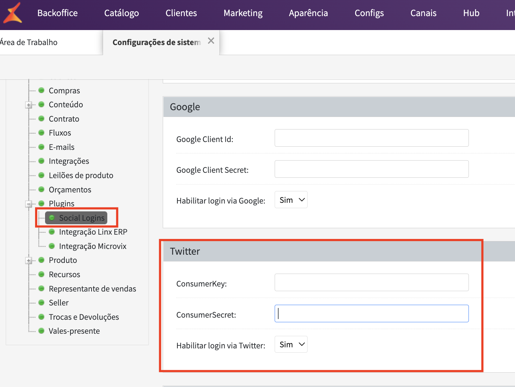Screen dimensions: 515x387
Task: Select Conteúdo in the settings tree
Action: tap(66, 104)
